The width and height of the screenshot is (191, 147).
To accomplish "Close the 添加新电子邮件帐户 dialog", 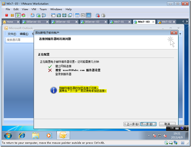I will pos(174,33).
